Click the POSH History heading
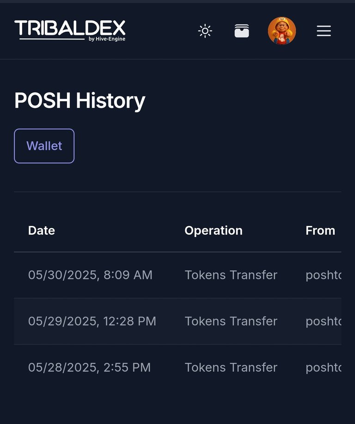This screenshot has height=424, width=355. point(80,101)
